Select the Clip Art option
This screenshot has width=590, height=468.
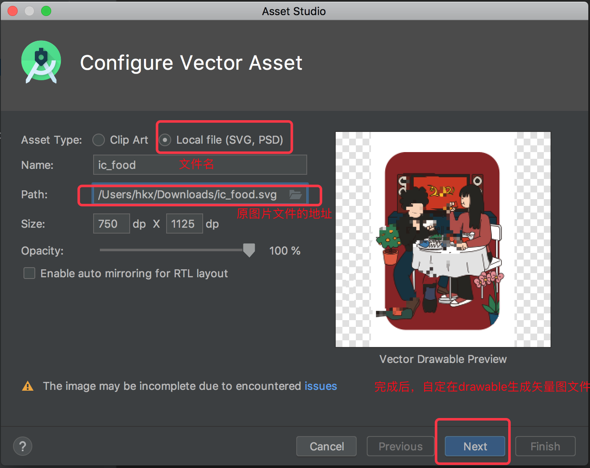(98, 140)
